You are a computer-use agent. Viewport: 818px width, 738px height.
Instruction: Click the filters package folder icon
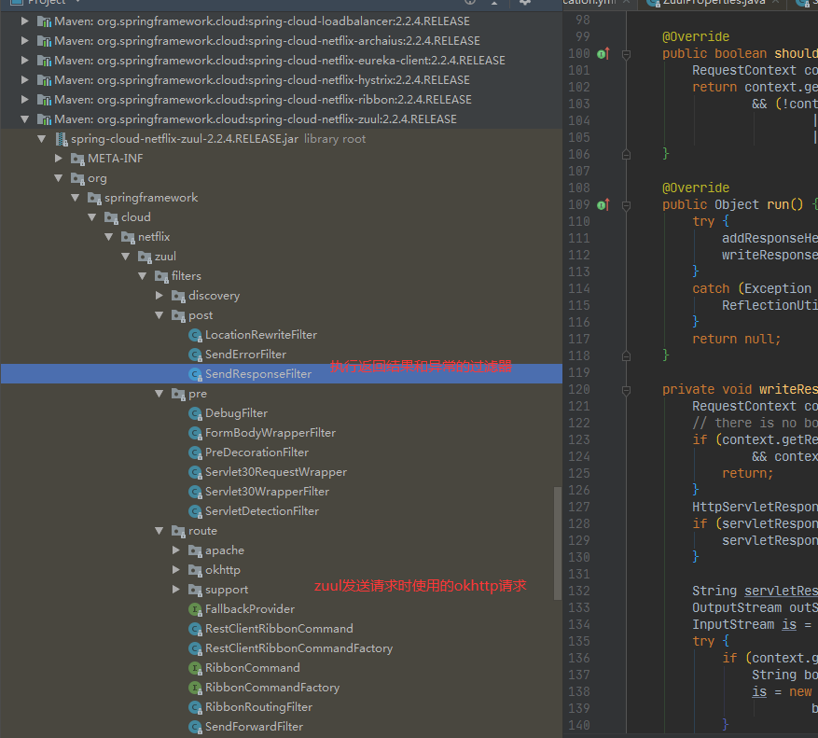[161, 276]
